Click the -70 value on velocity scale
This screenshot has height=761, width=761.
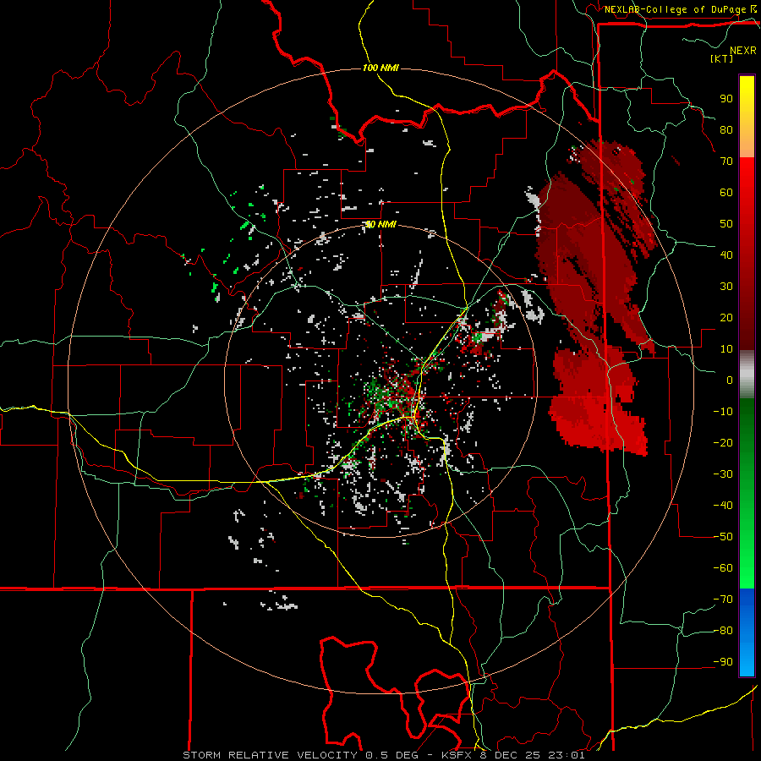coord(723,599)
